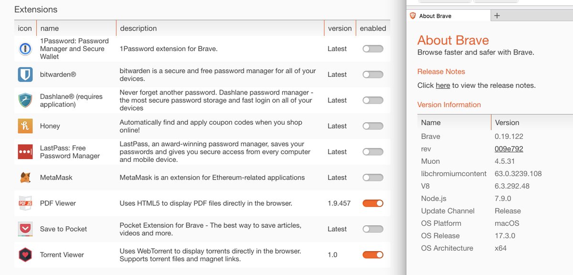Click the LastPass: Free Password Manager name

coord(70,152)
